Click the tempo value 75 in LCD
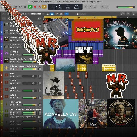The width and height of the screenshot is (137, 137). 68,5
